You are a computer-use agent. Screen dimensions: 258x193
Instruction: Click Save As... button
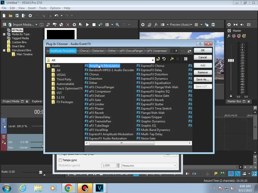(203, 79)
